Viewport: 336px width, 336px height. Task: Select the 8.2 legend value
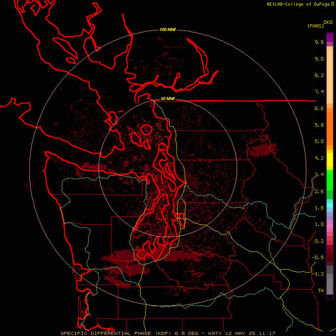click(319, 75)
